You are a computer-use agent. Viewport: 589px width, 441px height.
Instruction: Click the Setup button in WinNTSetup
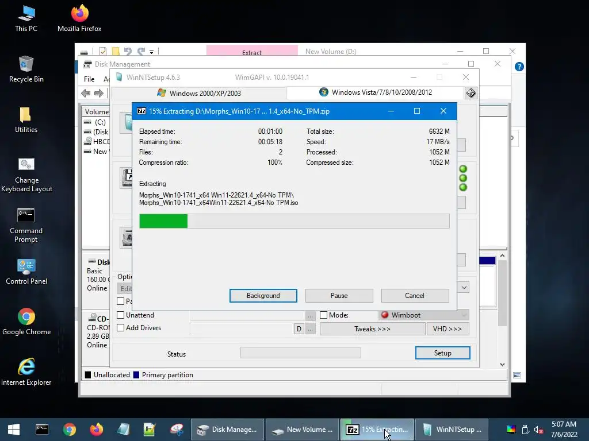[442, 353]
